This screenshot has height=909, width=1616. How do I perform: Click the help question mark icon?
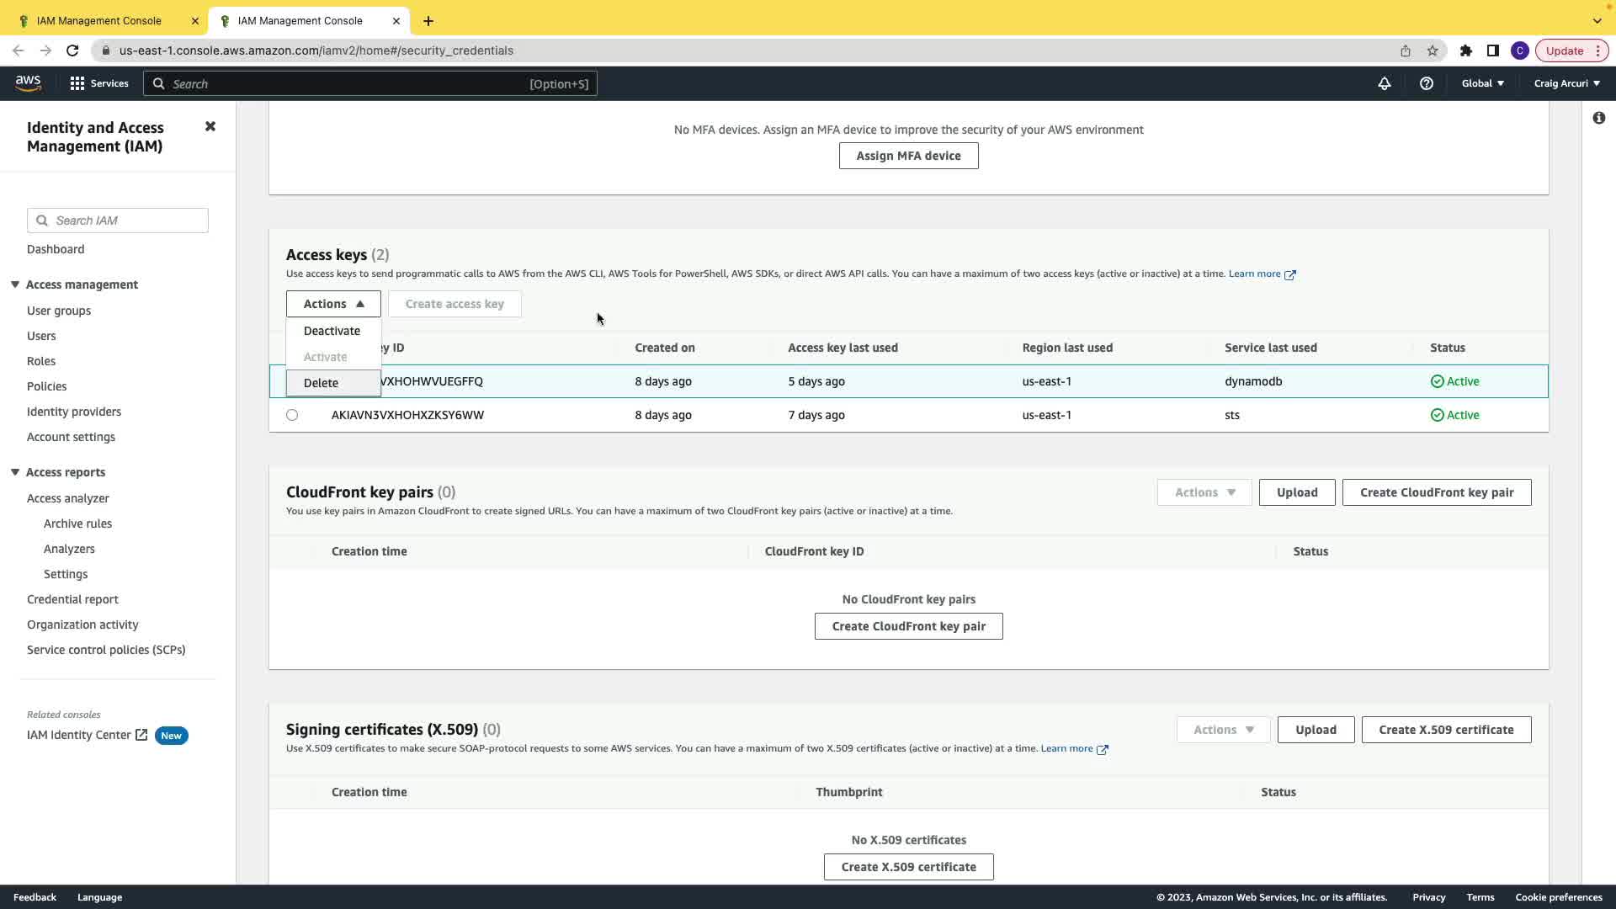click(x=1426, y=83)
